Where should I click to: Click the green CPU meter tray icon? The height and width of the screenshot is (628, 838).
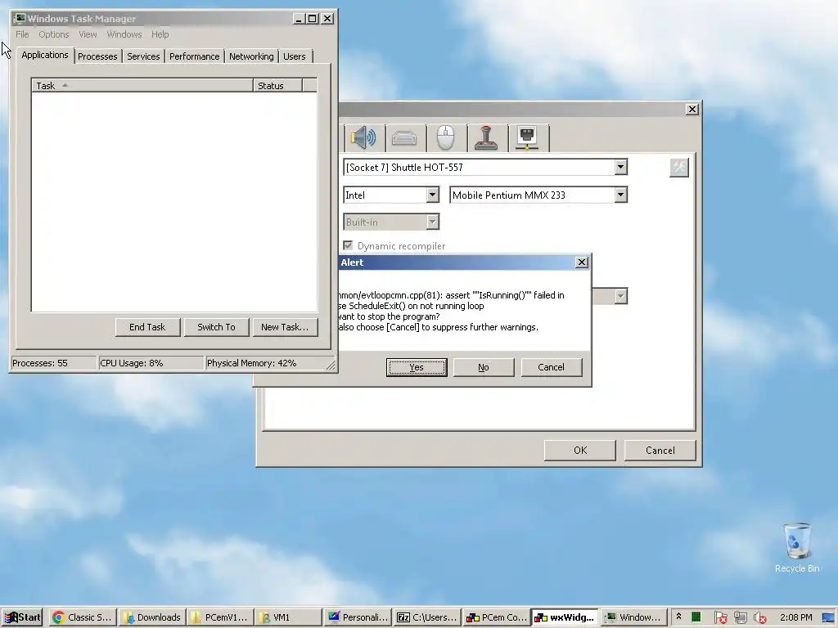click(x=696, y=617)
